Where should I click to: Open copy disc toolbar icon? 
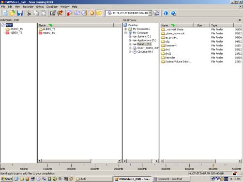pyautogui.click(x=77, y=13)
